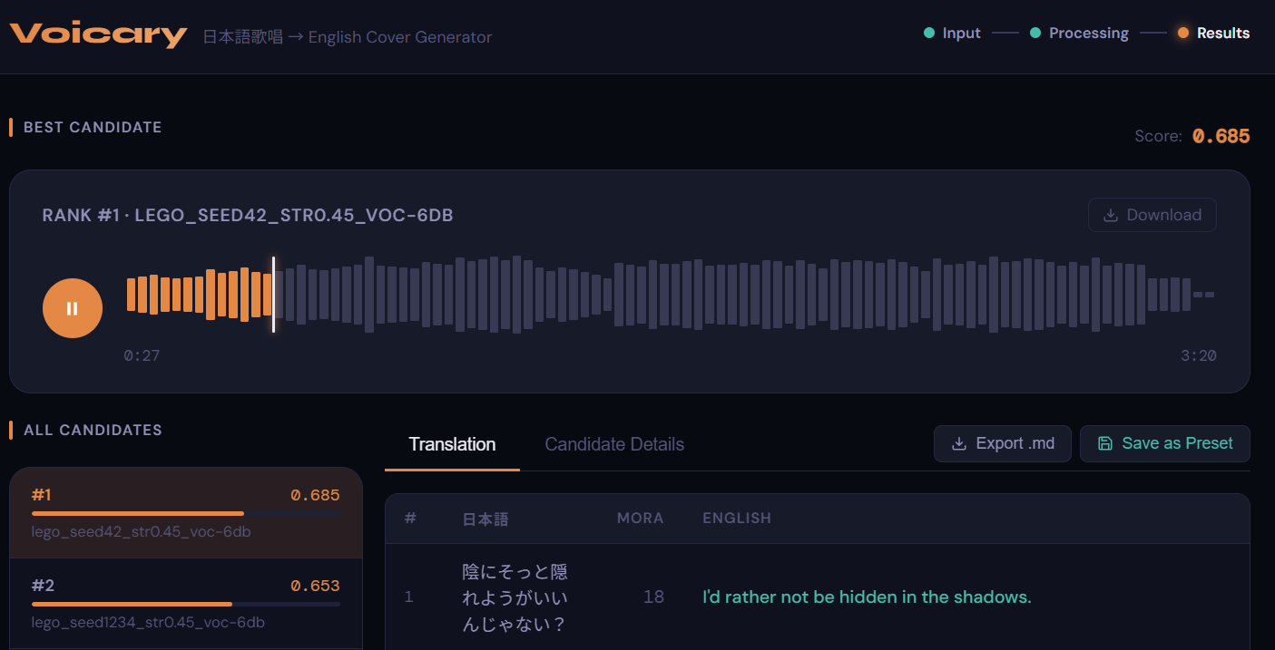Click the MORA column header
The height and width of the screenshot is (650, 1275).
pos(640,519)
